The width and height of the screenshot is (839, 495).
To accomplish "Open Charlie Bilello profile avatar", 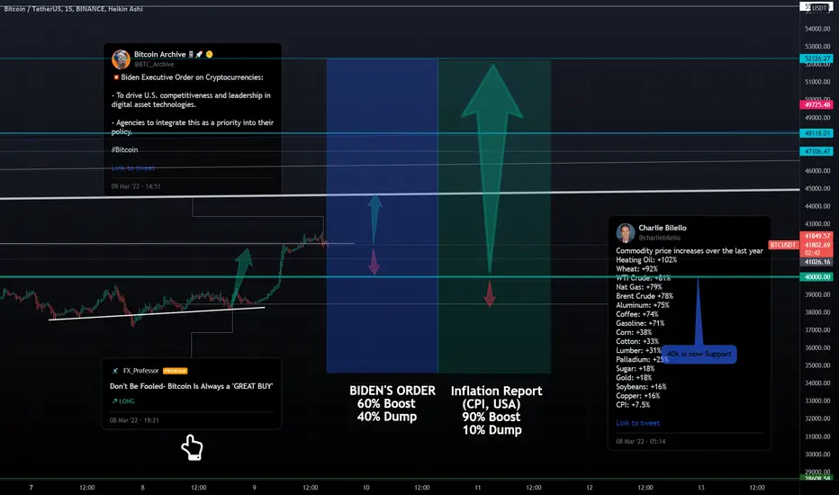I will click(625, 233).
